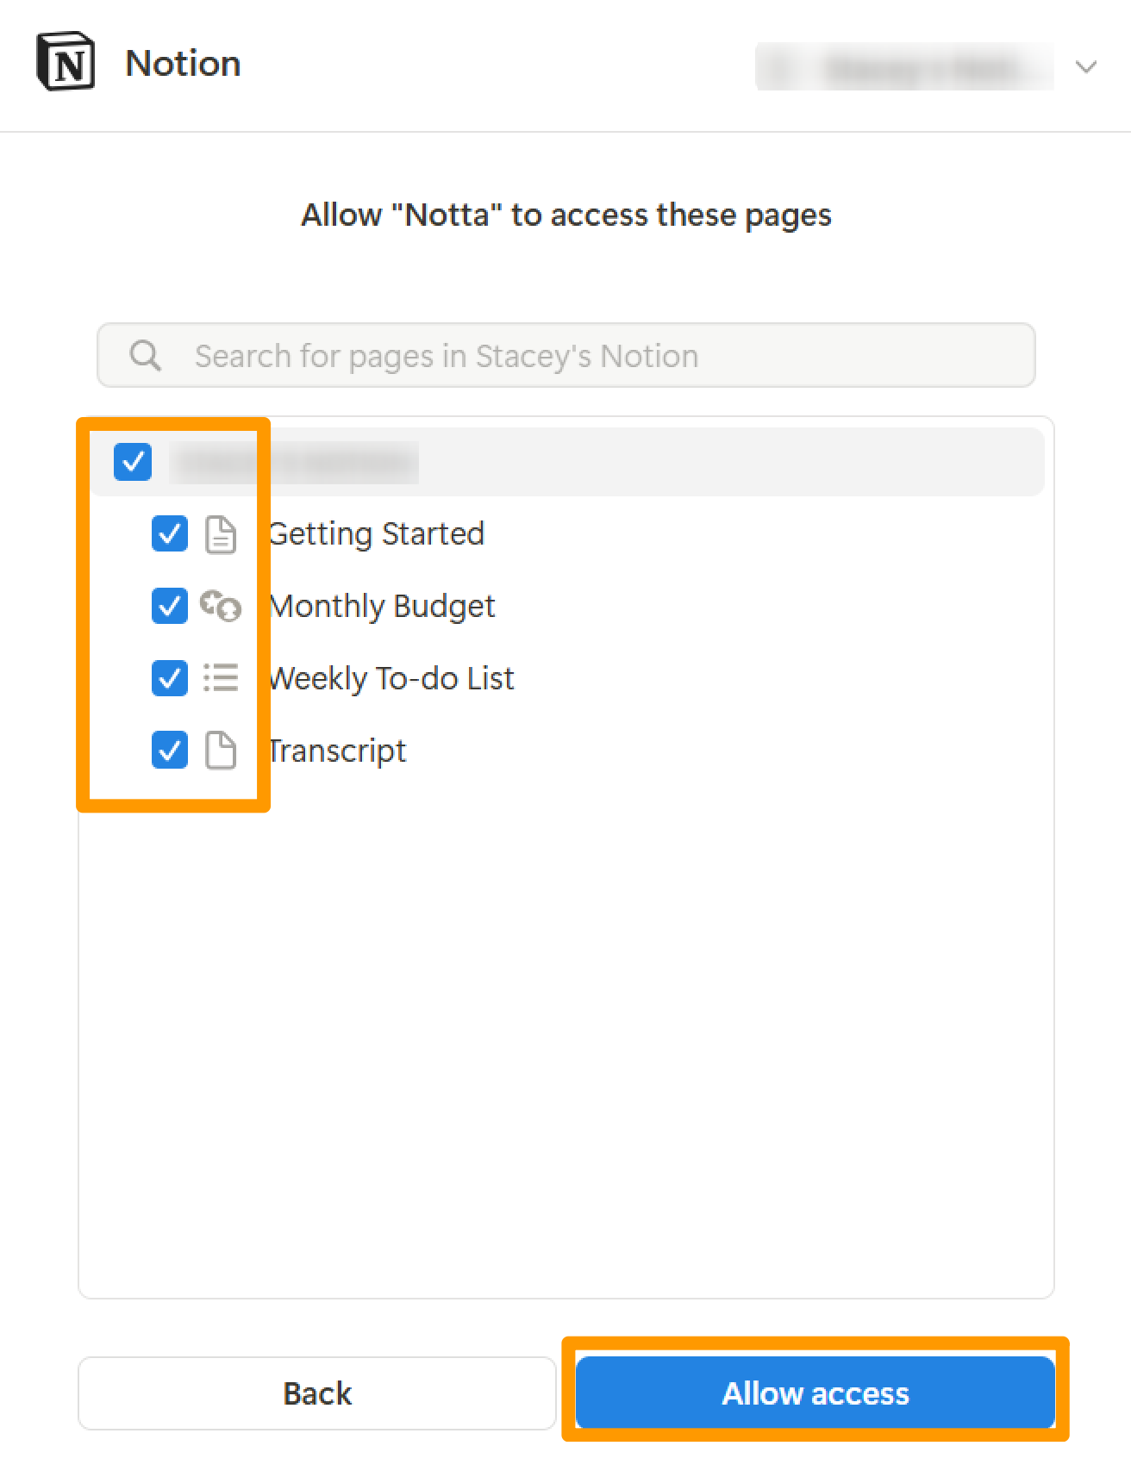Select the Monthly Budget page row
1131x1477 pixels.
coord(567,606)
